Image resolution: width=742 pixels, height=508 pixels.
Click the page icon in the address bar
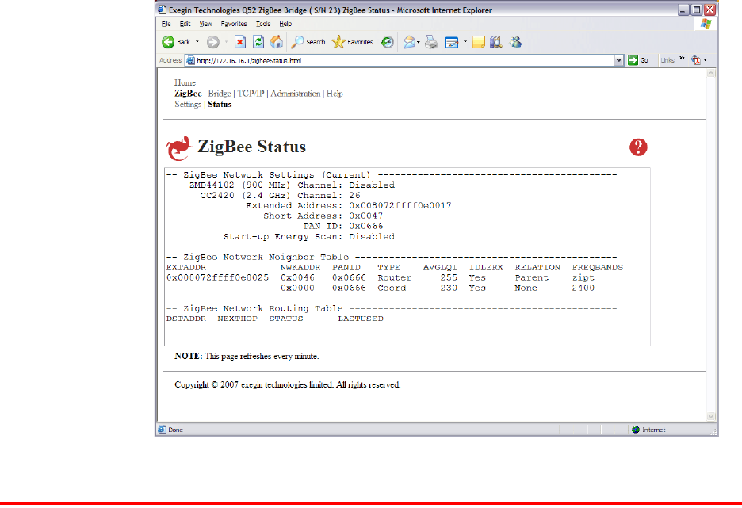coord(190,60)
